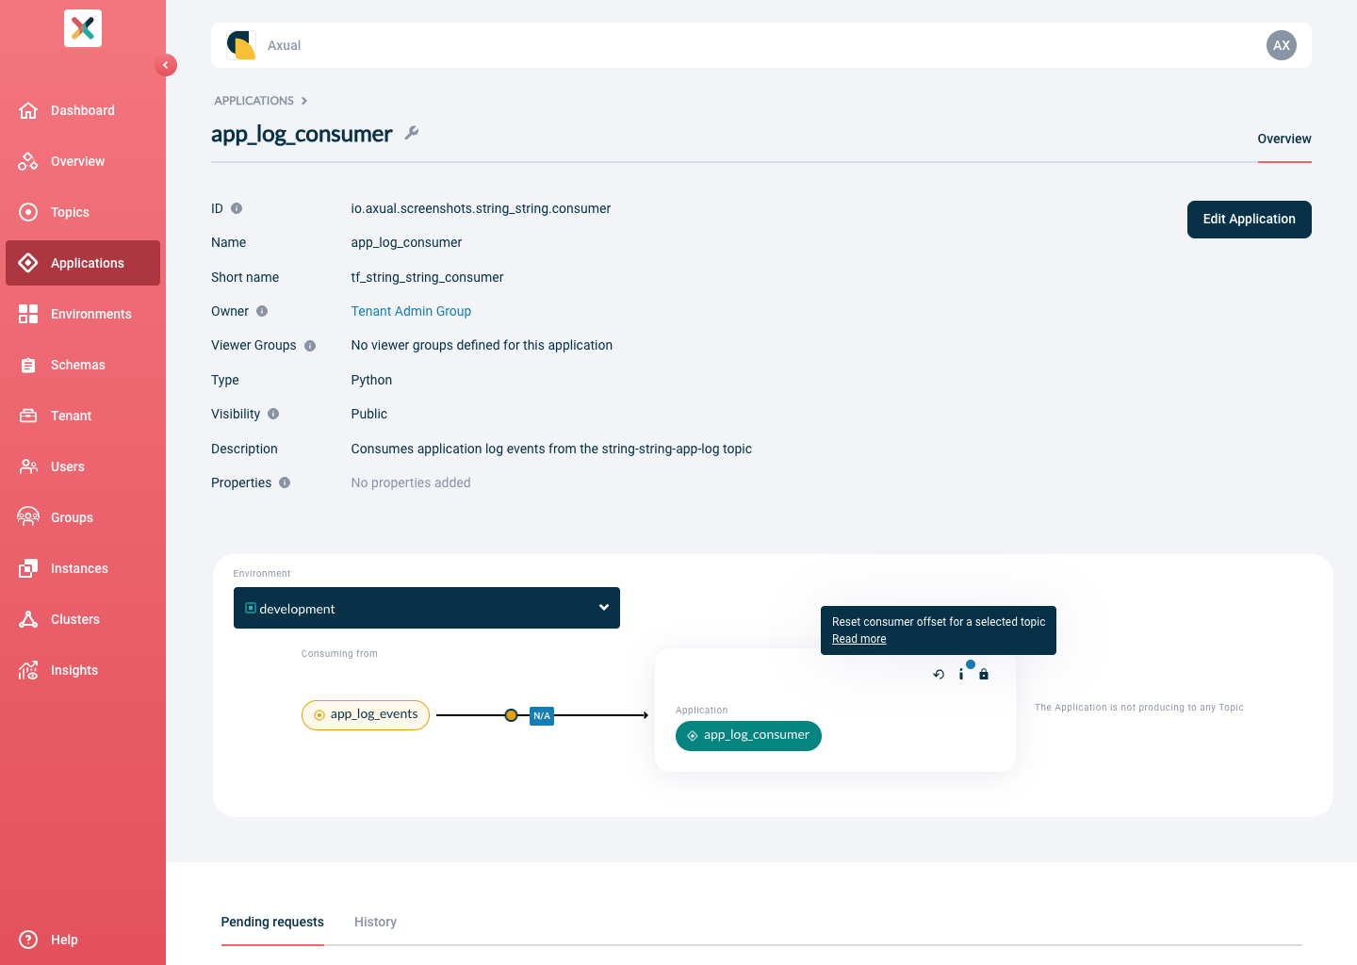1357x965 pixels.
Task: Click the info icon next to Properties
Action: point(285,482)
